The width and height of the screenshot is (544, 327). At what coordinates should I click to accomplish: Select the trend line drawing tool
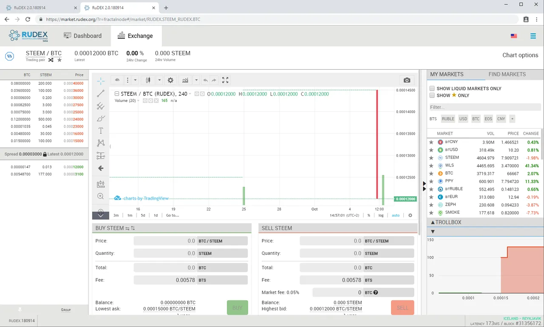tap(101, 93)
